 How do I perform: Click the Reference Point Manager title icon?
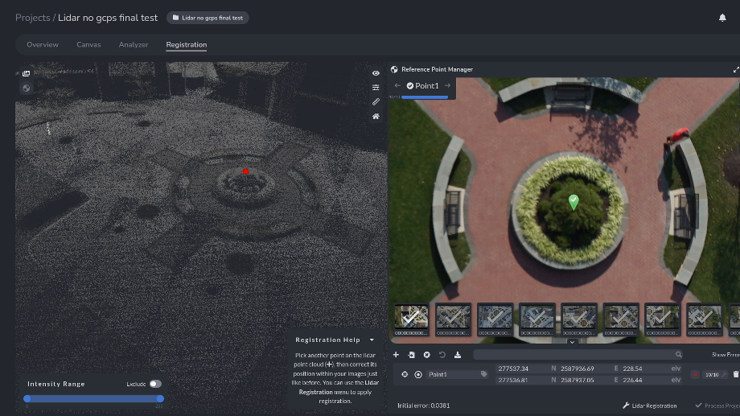394,69
